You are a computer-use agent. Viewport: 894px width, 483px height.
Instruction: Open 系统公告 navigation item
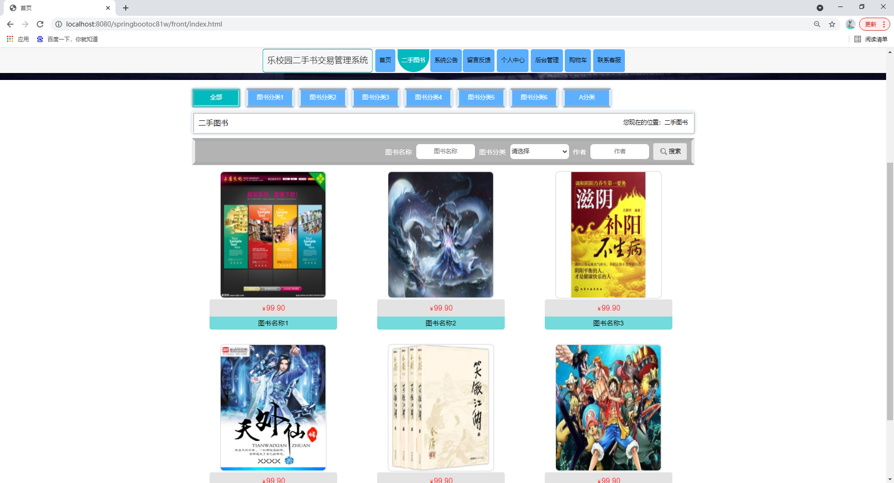pyautogui.click(x=446, y=60)
